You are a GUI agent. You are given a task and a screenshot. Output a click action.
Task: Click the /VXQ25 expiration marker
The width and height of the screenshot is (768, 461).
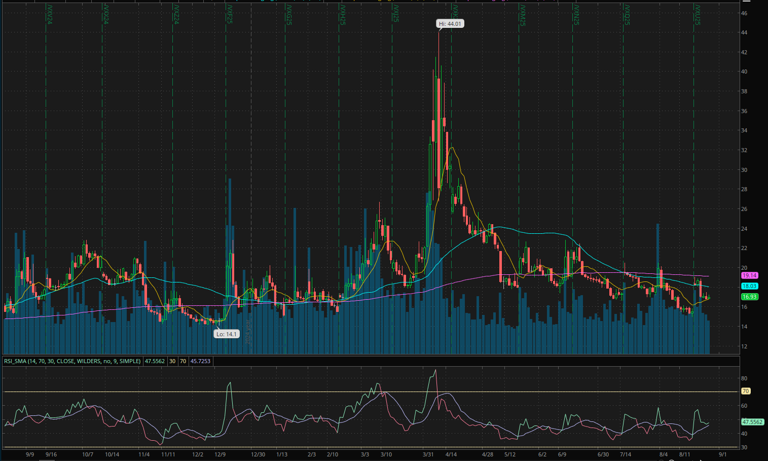point(627,14)
